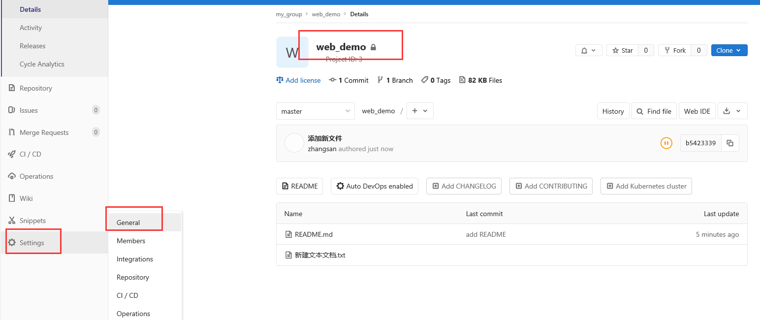Select Releases in the project submenu
Image resolution: width=760 pixels, height=320 pixels.
55,46
